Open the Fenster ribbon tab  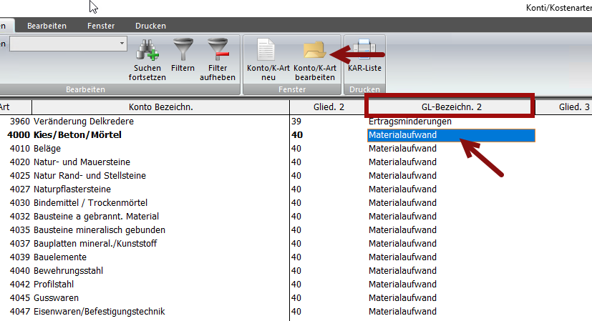[101, 26]
